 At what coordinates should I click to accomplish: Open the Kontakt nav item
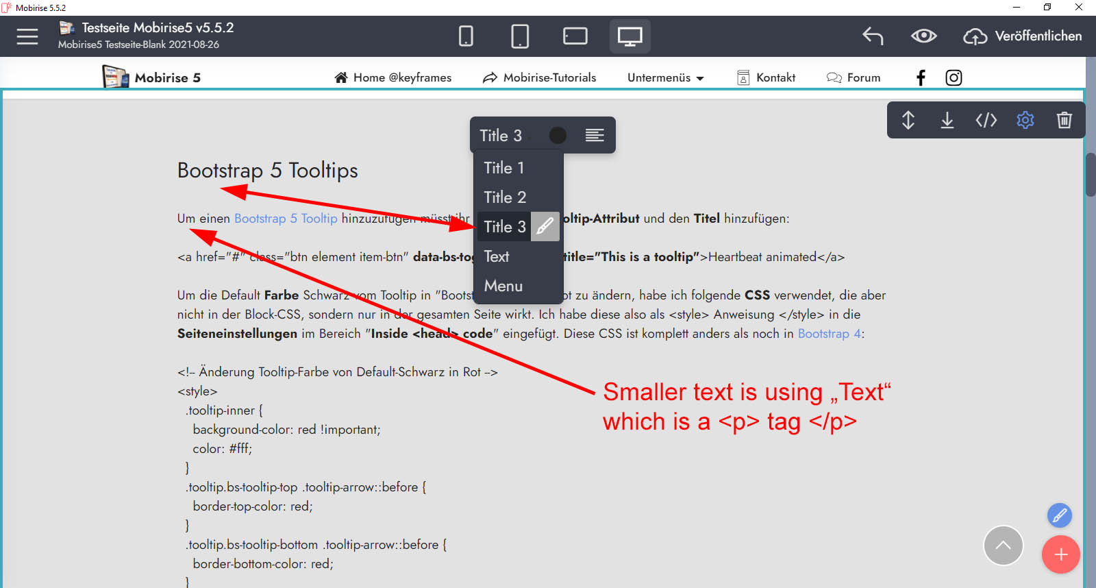click(x=767, y=77)
